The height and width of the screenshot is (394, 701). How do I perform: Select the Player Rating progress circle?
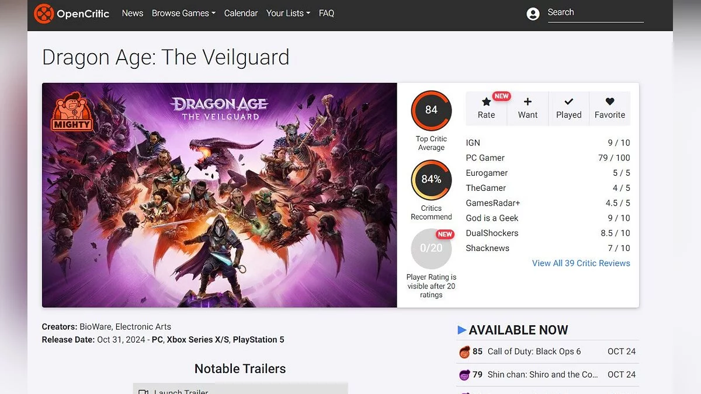point(431,249)
